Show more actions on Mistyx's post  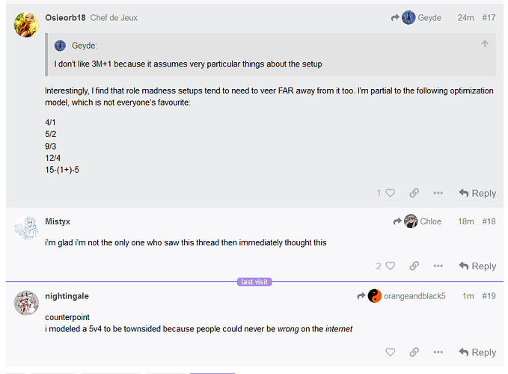(x=438, y=266)
